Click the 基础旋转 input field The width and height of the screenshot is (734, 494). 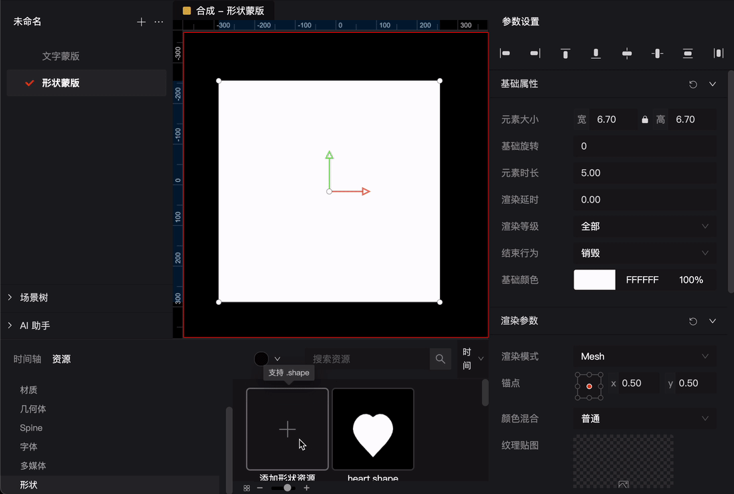tap(644, 146)
